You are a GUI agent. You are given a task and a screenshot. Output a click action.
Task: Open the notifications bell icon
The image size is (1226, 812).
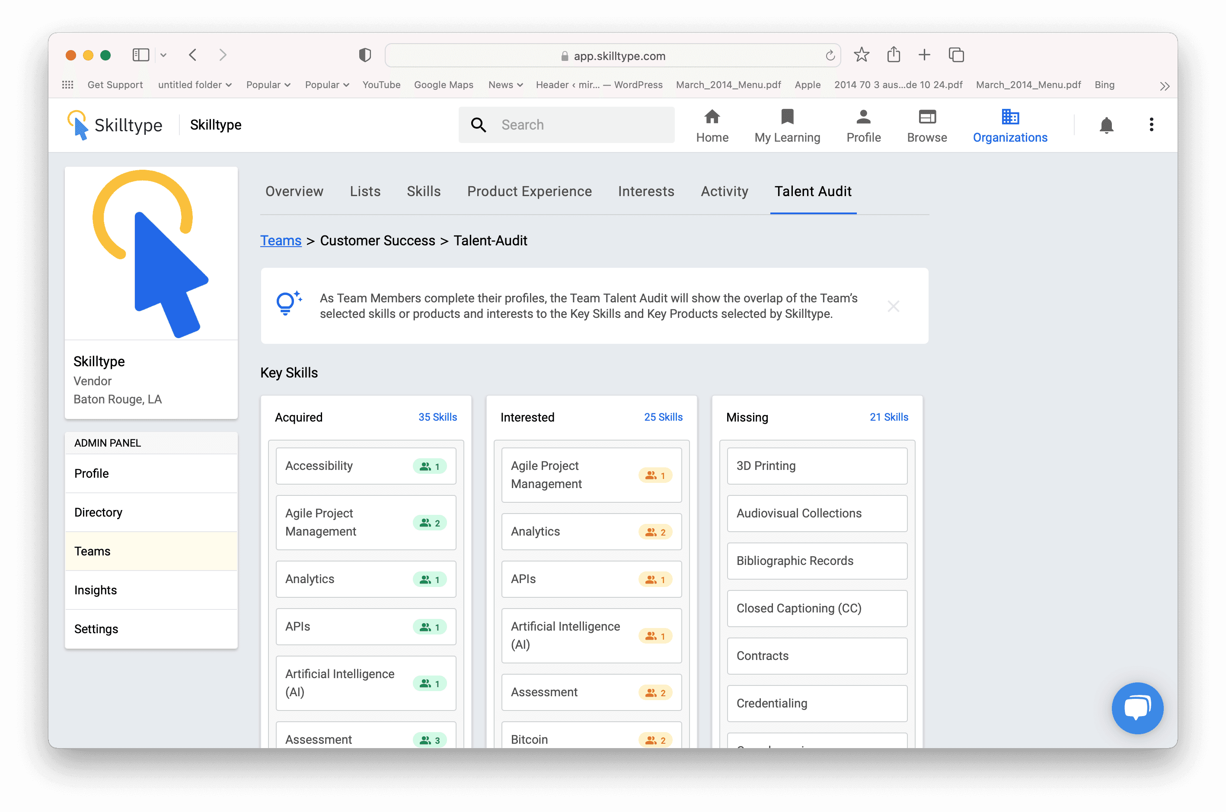tap(1106, 125)
